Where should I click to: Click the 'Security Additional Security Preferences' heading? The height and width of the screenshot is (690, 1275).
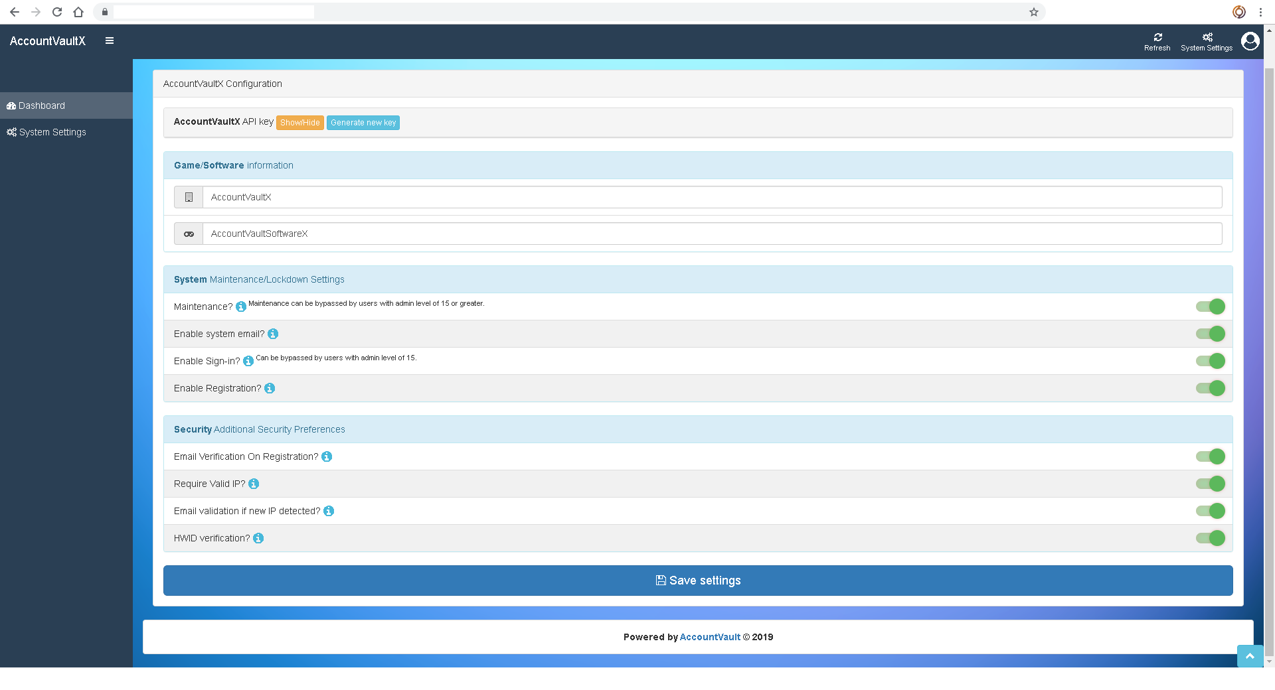[260, 429]
